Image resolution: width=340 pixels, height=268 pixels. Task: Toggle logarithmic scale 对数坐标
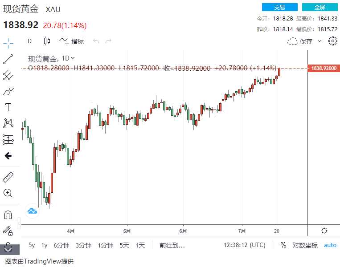(305, 245)
